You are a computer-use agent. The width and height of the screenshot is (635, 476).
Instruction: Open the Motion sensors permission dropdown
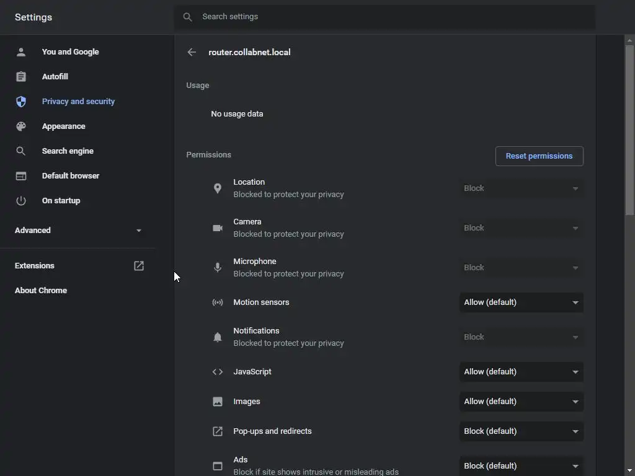tap(521, 302)
